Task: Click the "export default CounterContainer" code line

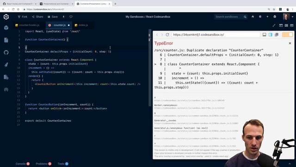Action: [48, 121]
